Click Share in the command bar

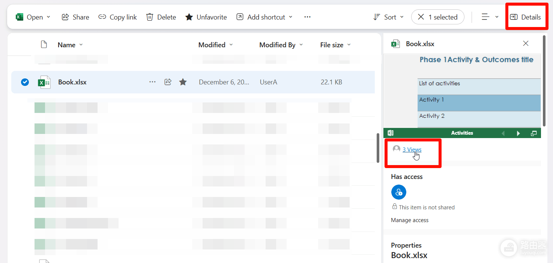[x=75, y=17]
